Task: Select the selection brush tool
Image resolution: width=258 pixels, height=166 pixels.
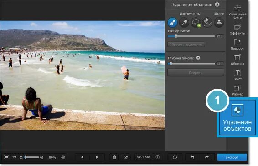Action: [172, 22]
